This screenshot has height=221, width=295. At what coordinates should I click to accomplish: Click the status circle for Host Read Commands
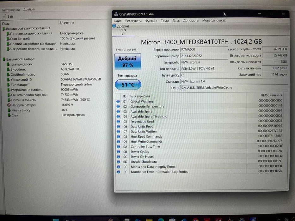(x=118, y=137)
